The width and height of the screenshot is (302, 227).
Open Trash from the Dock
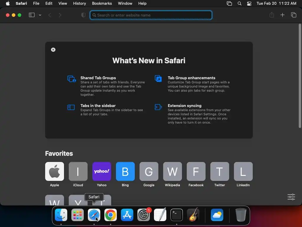(x=241, y=215)
